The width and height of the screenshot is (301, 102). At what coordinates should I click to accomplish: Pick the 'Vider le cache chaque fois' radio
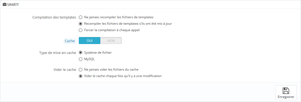coord(81,76)
